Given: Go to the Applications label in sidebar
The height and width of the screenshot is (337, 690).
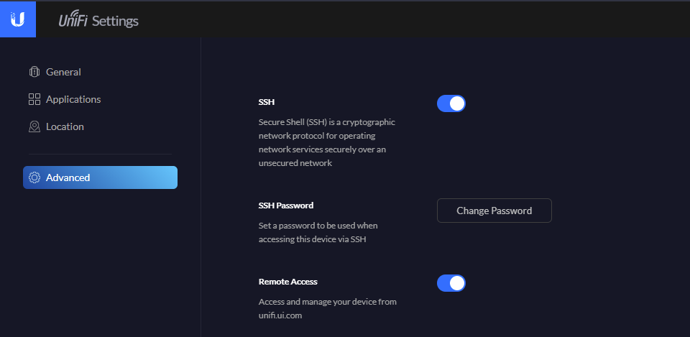Looking at the screenshot, I should 73,99.
